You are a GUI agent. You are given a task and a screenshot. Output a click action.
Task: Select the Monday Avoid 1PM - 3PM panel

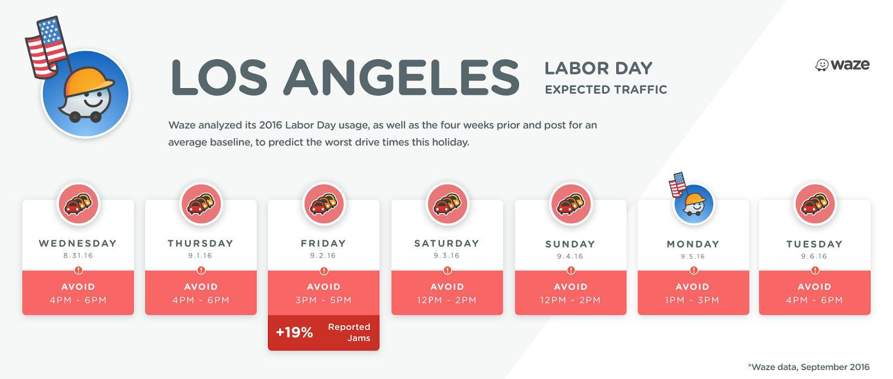click(x=693, y=293)
